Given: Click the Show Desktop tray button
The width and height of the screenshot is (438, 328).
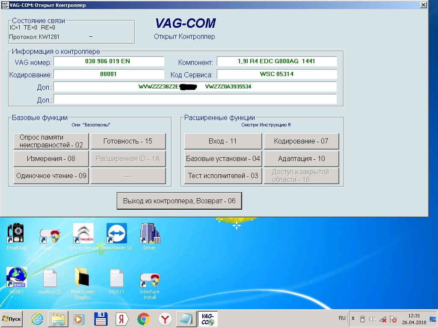Looking at the screenshot, I should (x=433, y=319).
